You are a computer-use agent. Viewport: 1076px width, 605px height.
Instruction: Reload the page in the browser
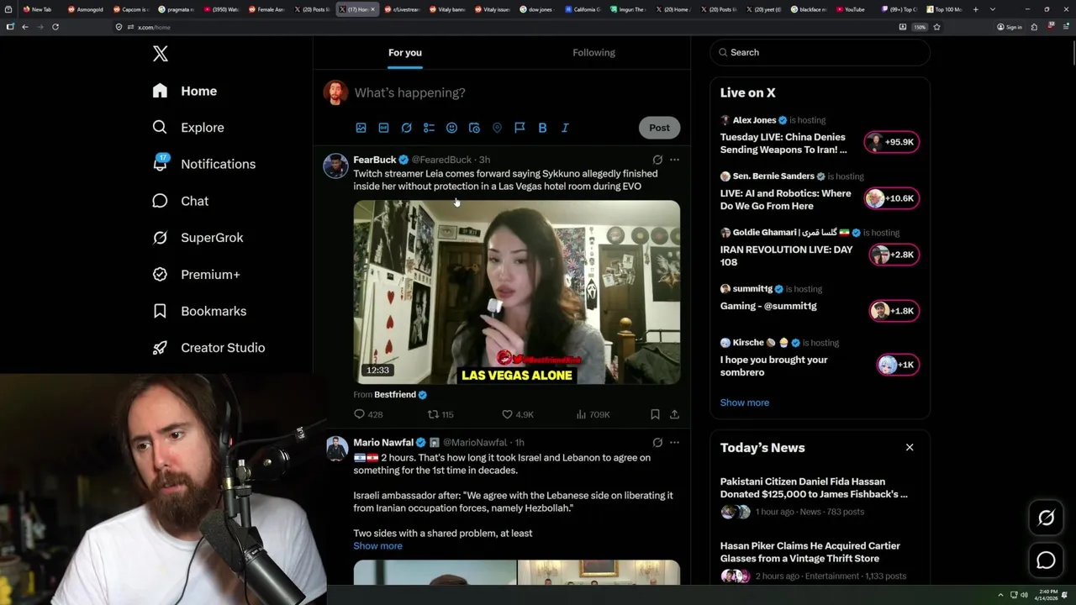[x=55, y=27]
